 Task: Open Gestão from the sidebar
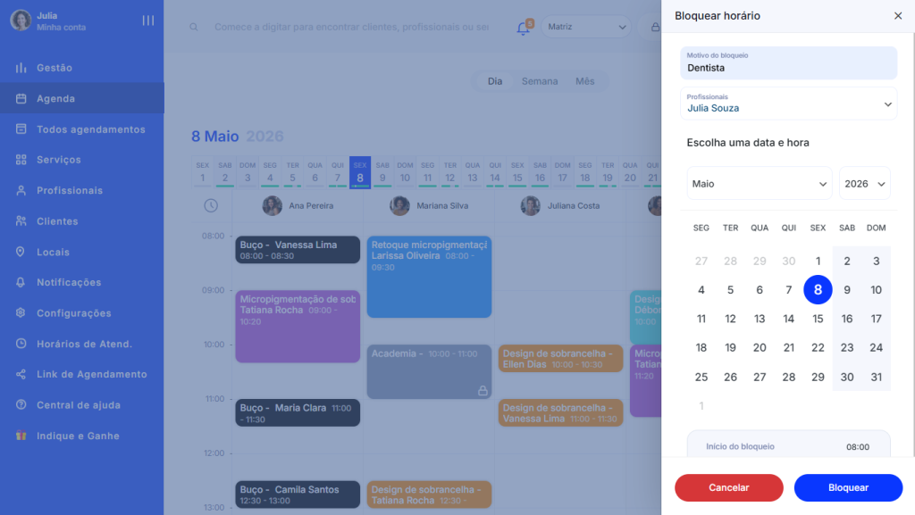(x=54, y=68)
